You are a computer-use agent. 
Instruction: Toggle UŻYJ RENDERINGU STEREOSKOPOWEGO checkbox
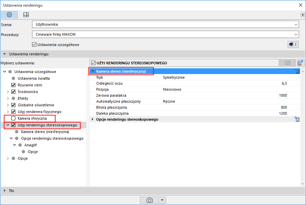tap(94, 63)
